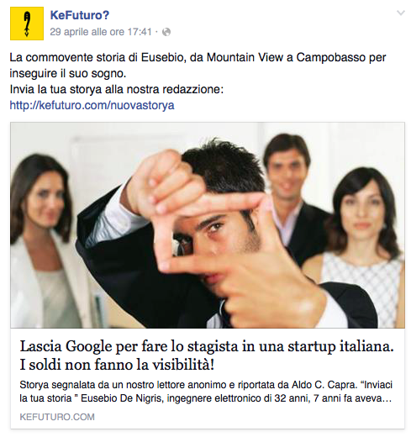Click the KEFUTURO.COM source domain label
Viewport: 411px width, 437px height.
pyautogui.click(x=57, y=417)
